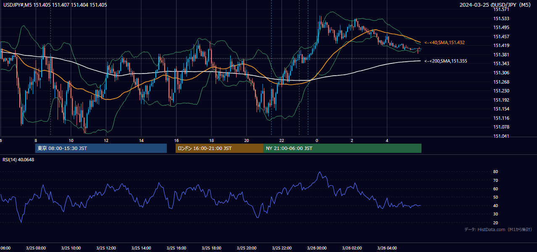Click RSI scale value 70
This screenshot has width=537, height=252.
pos(495,180)
